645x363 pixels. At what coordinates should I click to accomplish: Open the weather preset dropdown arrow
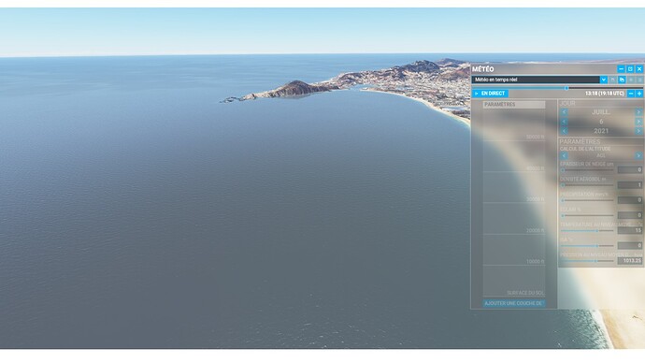604,80
